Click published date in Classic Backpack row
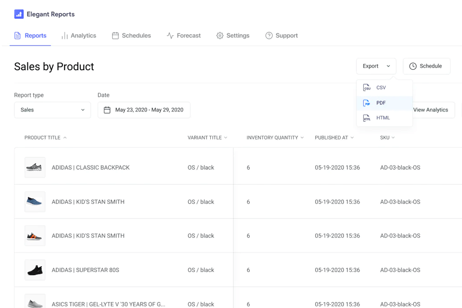Viewport: 462px width, 308px height. tap(337, 167)
